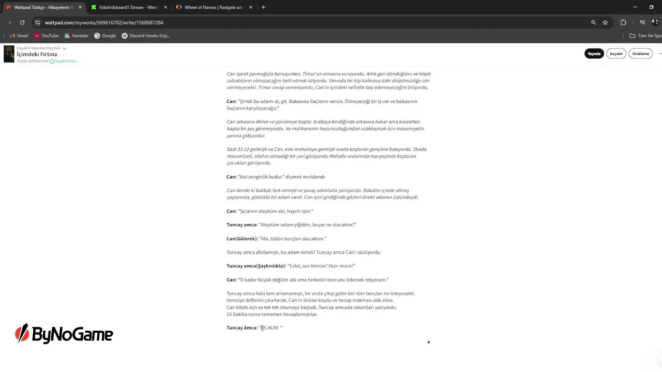Open the zoom magnifier icon in address bar
This screenshot has width=662, height=372.
click(593, 23)
